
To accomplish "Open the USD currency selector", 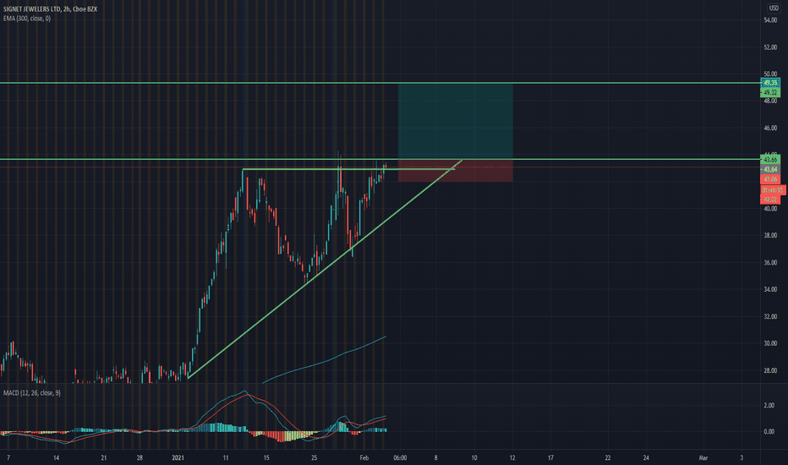I will pyautogui.click(x=773, y=8).
